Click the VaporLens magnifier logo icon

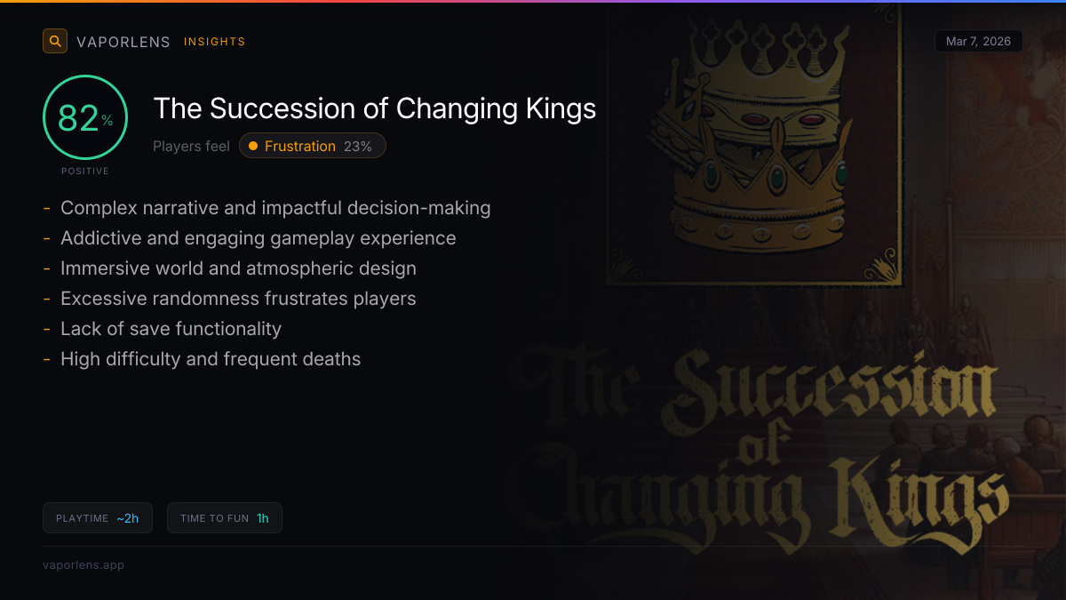coord(55,41)
